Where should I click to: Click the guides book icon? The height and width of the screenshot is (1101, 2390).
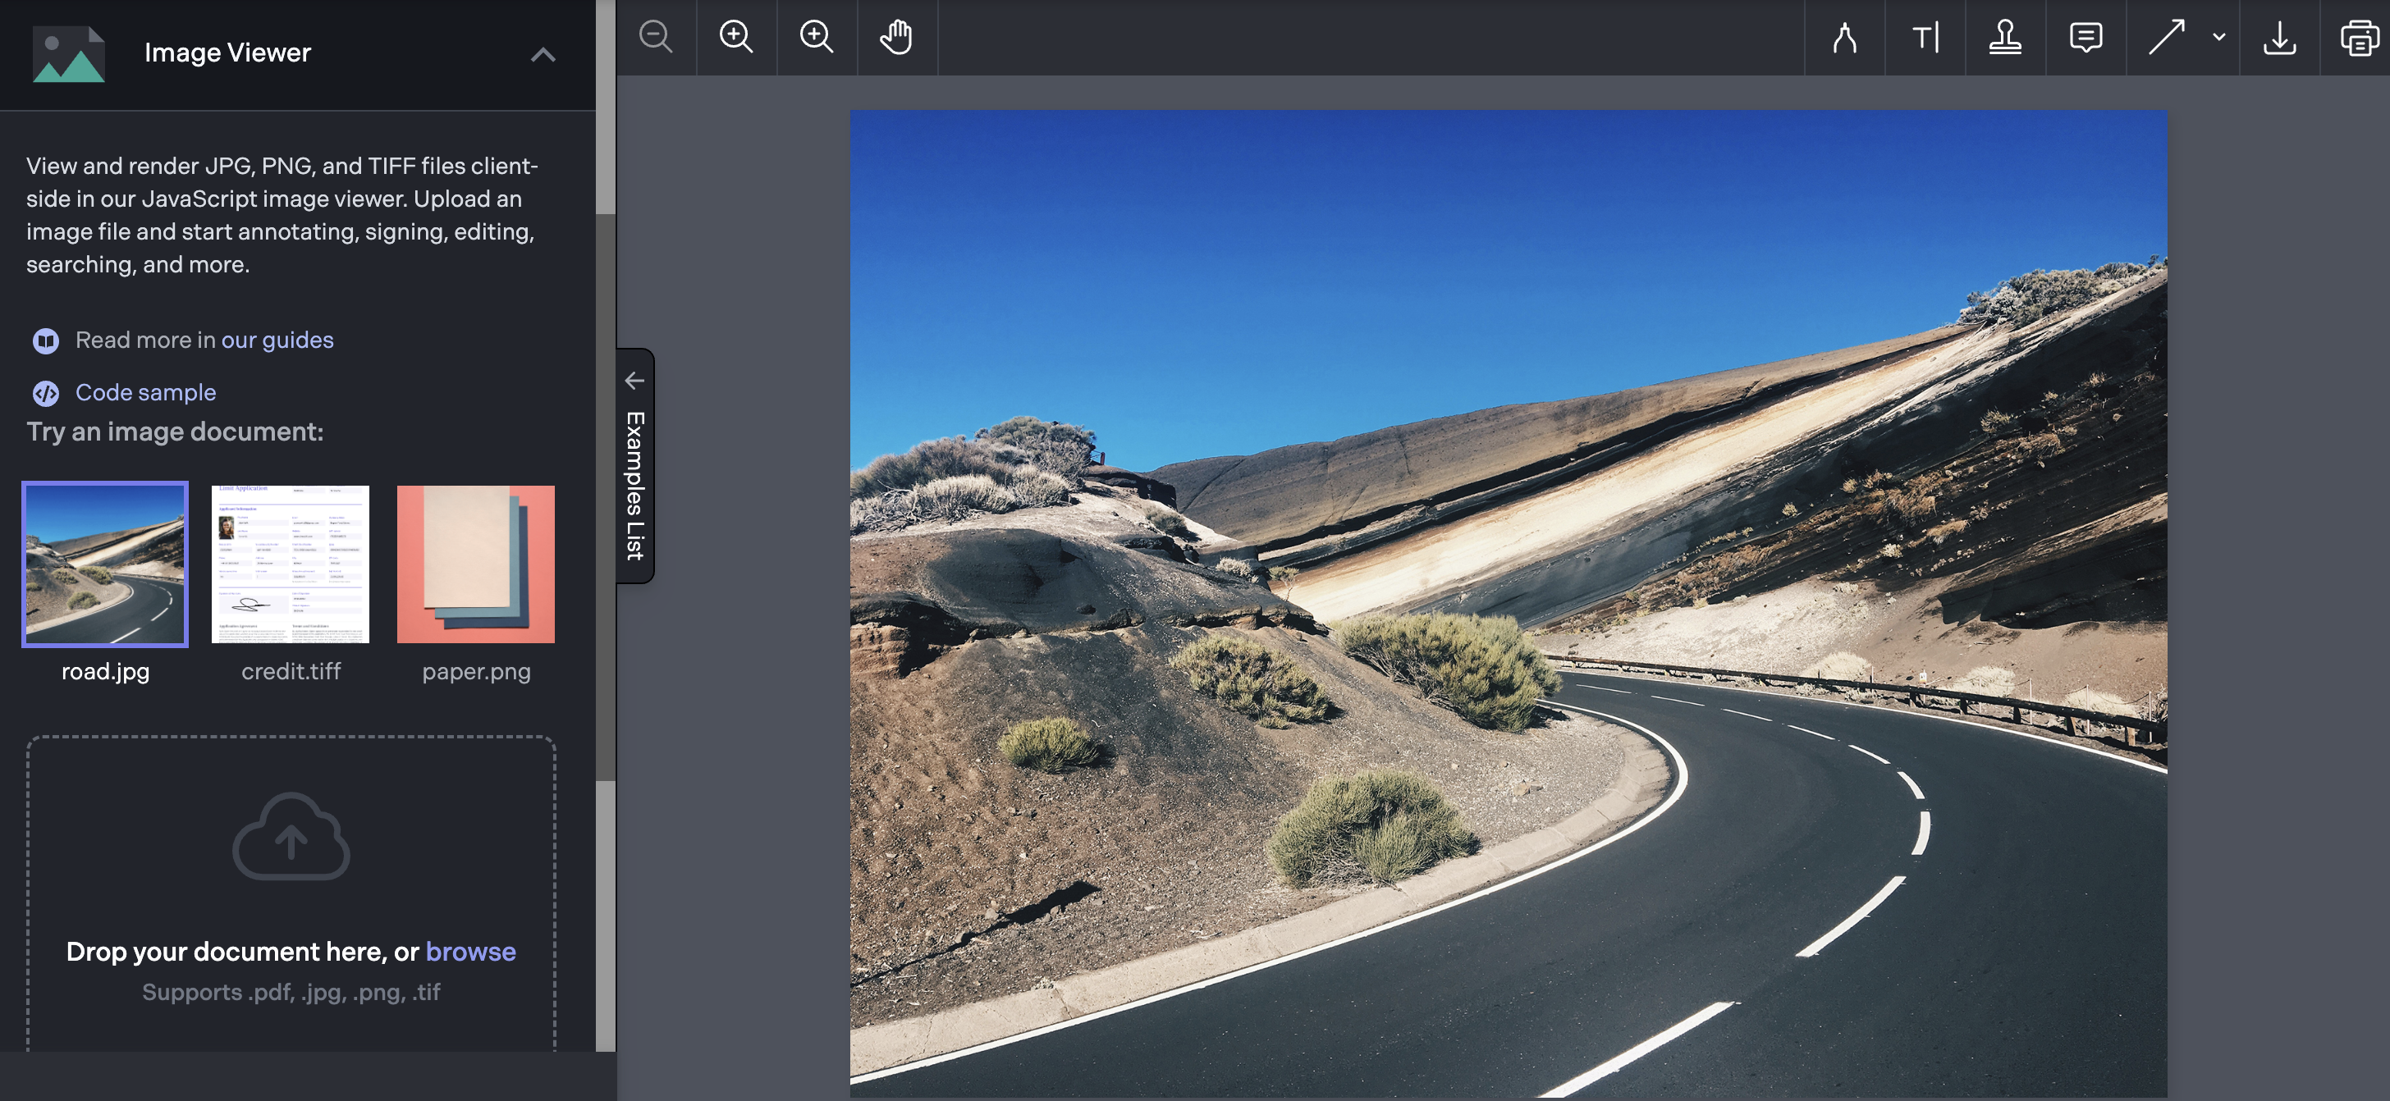pyautogui.click(x=45, y=340)
